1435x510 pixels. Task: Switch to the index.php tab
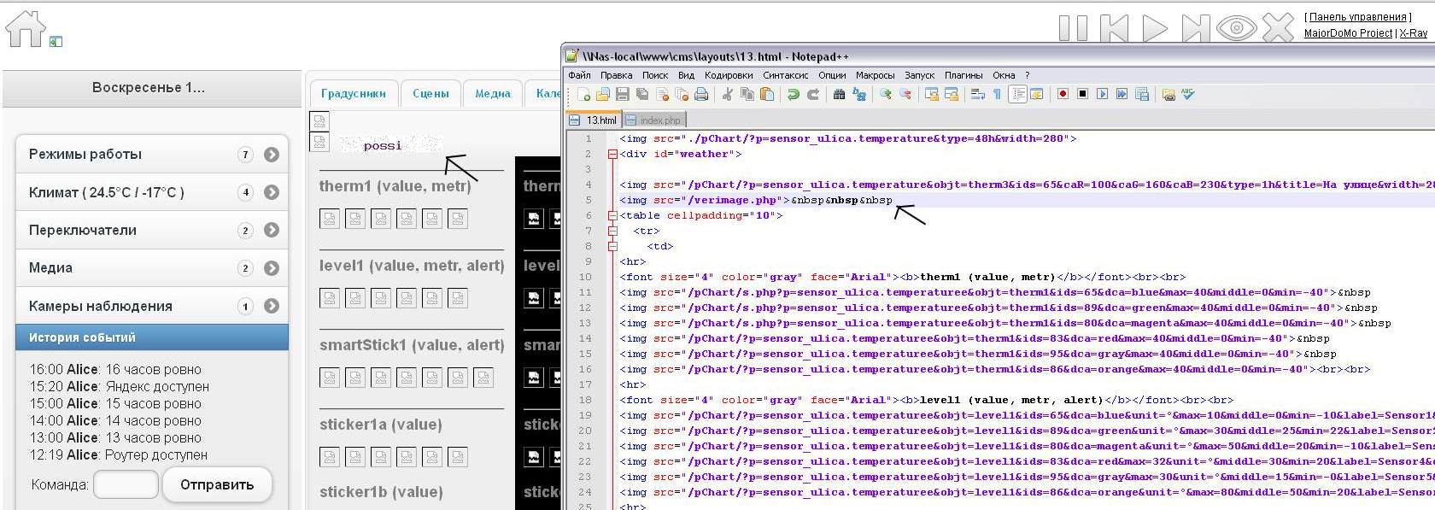(655, 120)
